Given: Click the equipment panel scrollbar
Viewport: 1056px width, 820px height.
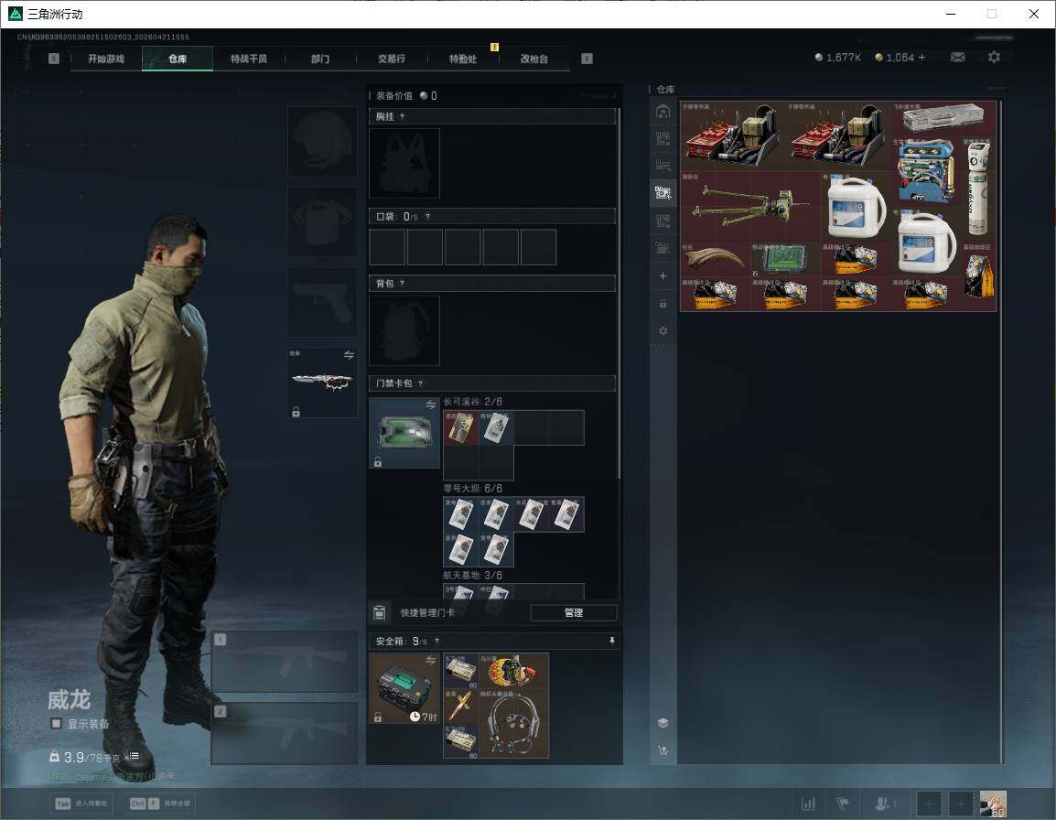Looking at the screenshot, I should (619, 293).
